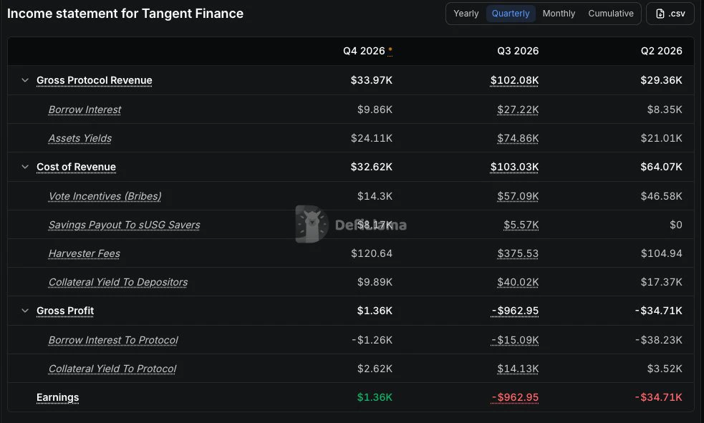Click Collateral Yield To Protocol label
704x423 pixels.
112,369
